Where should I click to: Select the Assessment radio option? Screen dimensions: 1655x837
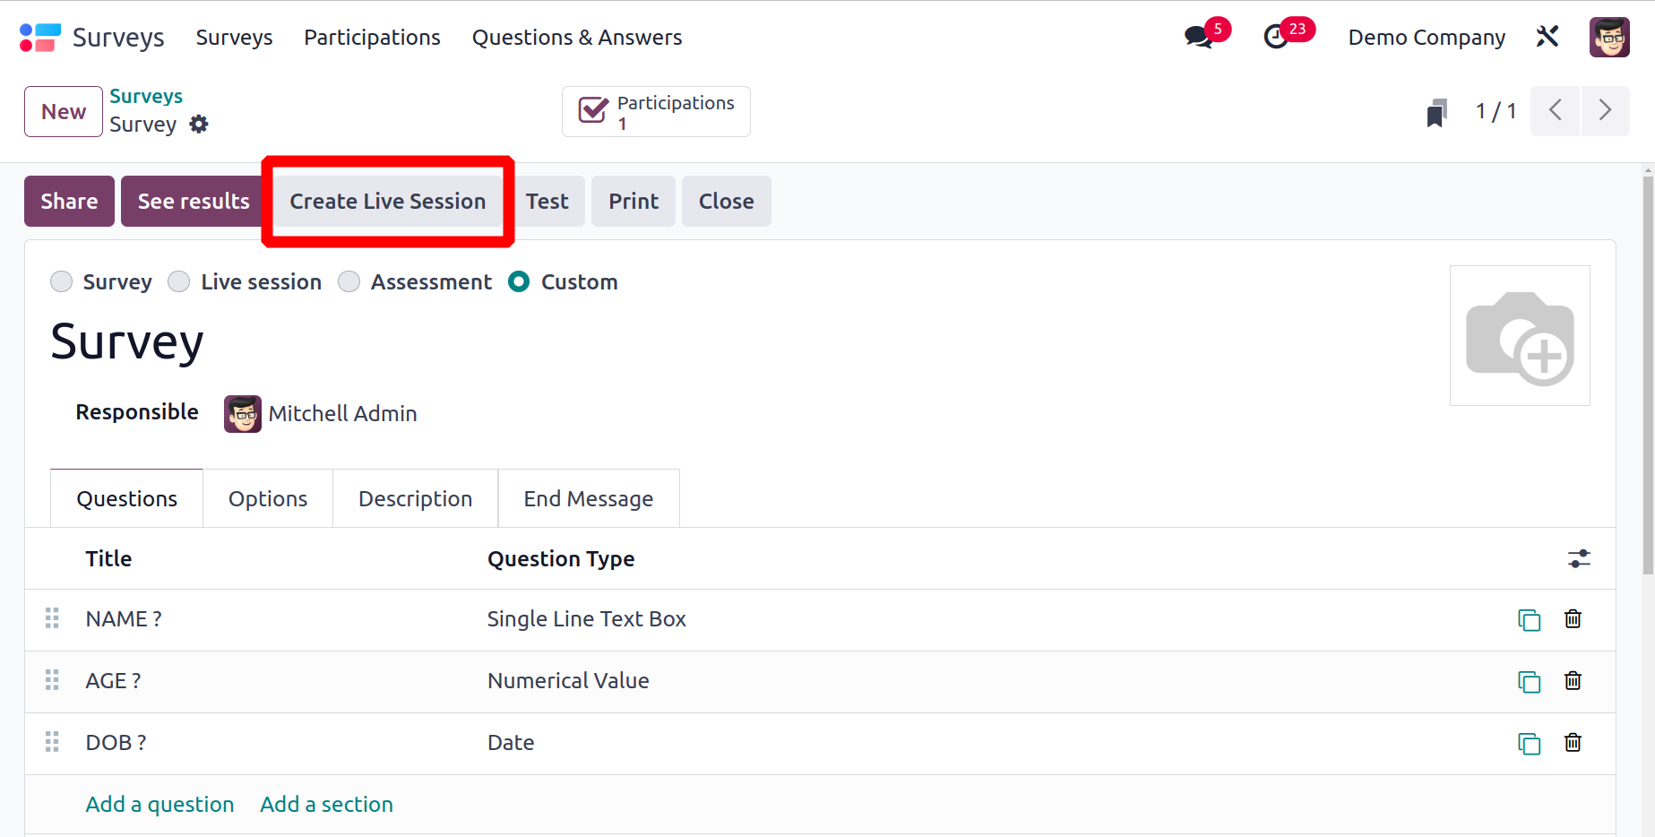coord(349,281)
